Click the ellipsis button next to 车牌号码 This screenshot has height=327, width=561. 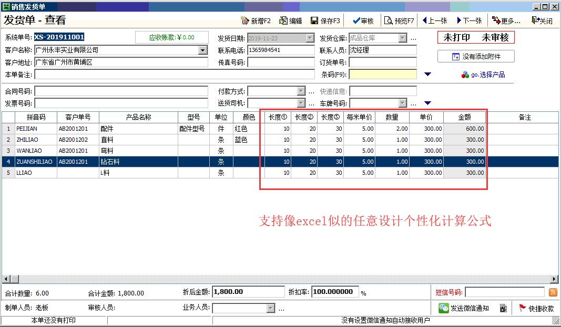point(414,104)
